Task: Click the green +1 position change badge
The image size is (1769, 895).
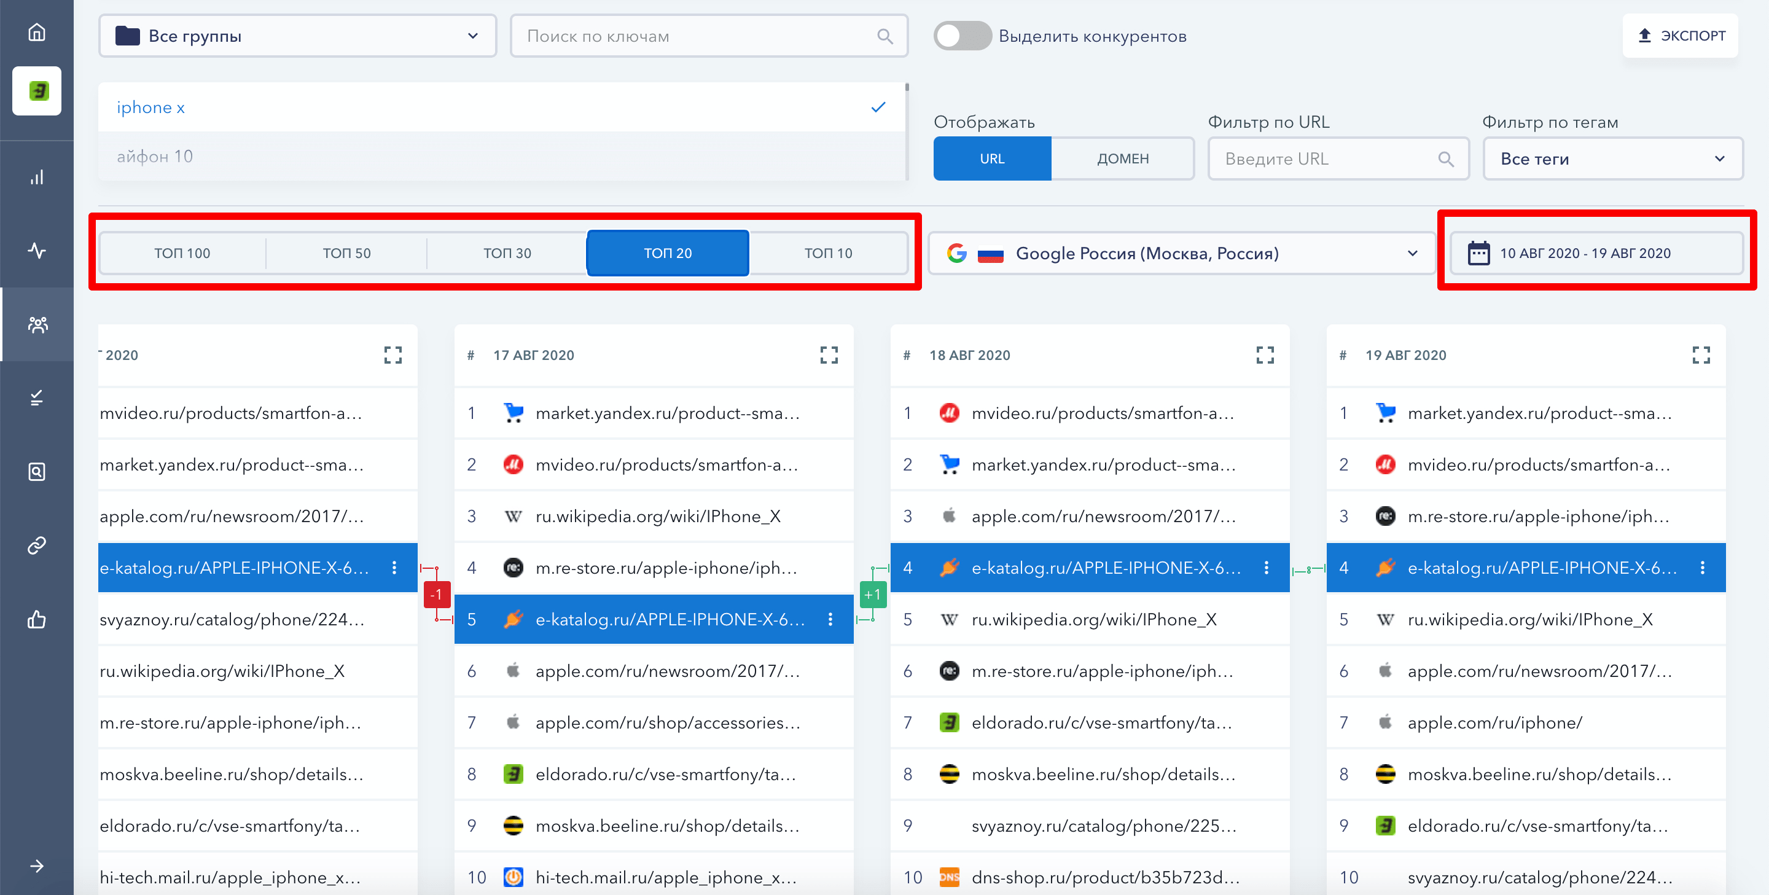Action: click(x=873, y=594)
